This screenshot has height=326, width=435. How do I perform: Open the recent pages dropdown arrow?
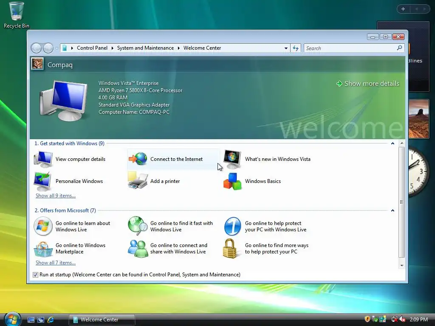click(56, 48)
